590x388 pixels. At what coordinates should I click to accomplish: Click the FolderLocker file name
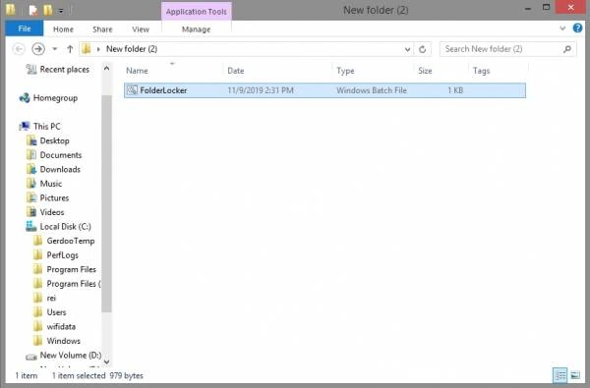click(163, 90)
